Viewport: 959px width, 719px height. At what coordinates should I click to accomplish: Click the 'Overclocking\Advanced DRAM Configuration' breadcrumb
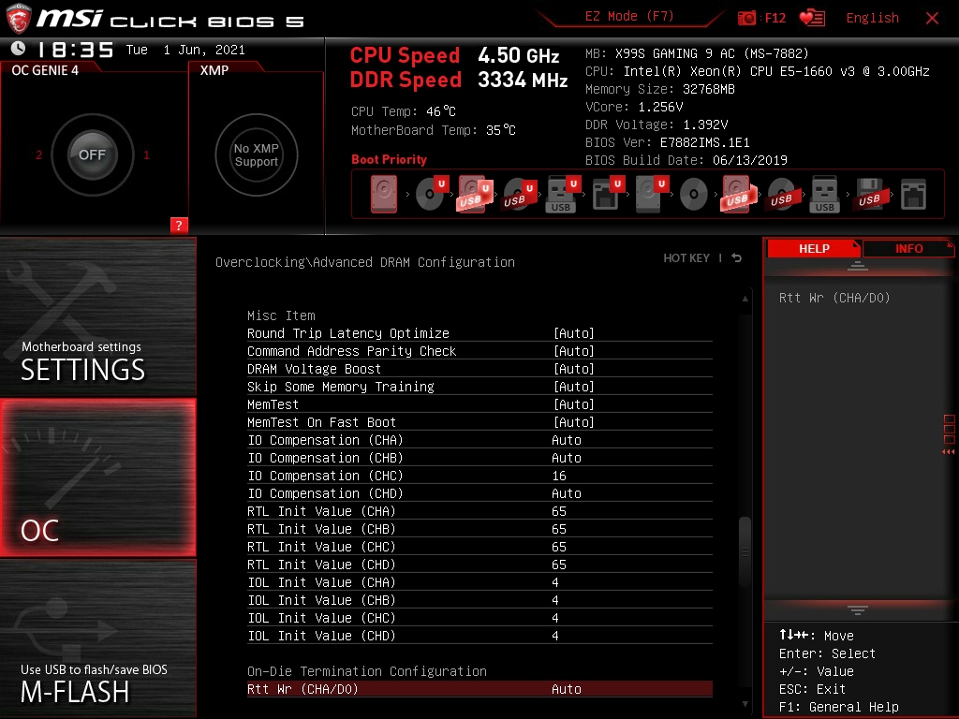[x=365, y=262]
